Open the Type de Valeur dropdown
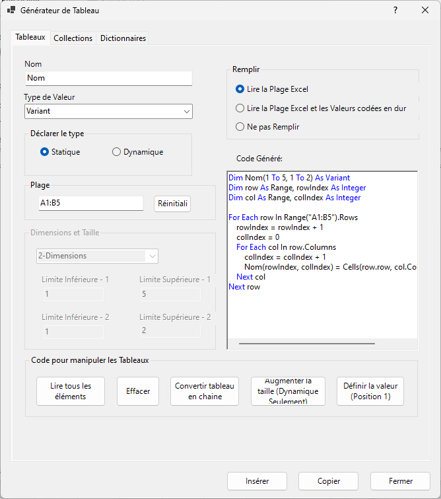Image resolution: width=441 pixels, height=499 pixels. (x=108, y=112)
